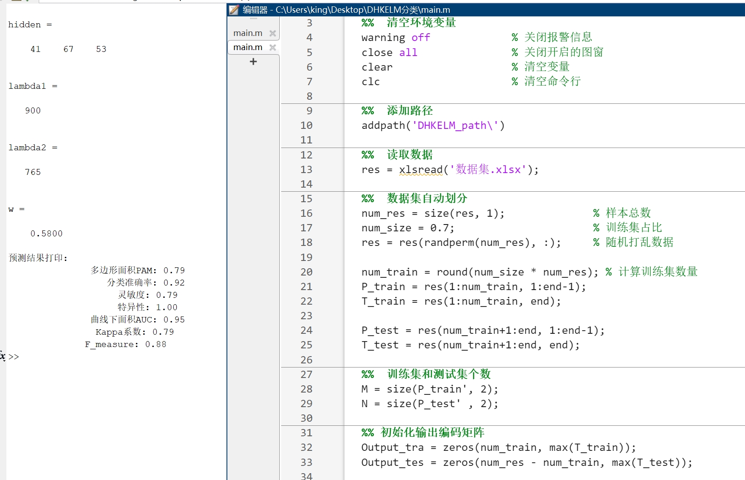Click the '% 清空命令行' comment
Viewport: 745px width, 480px height.
click(546, 82)
